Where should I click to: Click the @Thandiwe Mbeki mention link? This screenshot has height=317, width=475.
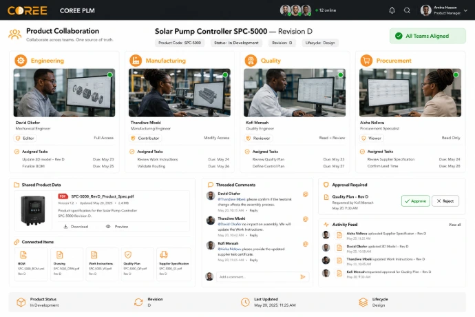click(x=232, y=199)
